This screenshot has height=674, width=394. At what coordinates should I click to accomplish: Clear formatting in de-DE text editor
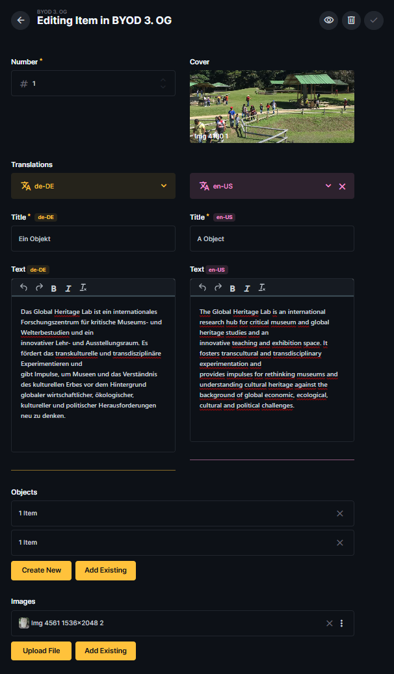[83, 288]
